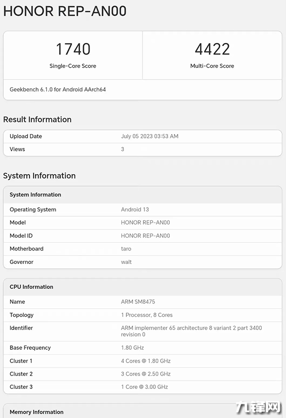Select the Multi-Core Score label

point(212,66)
